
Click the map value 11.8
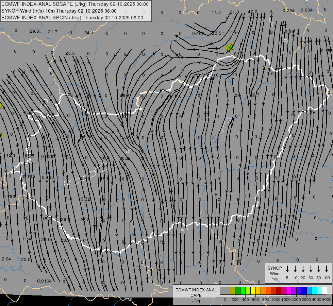point(216,13)
